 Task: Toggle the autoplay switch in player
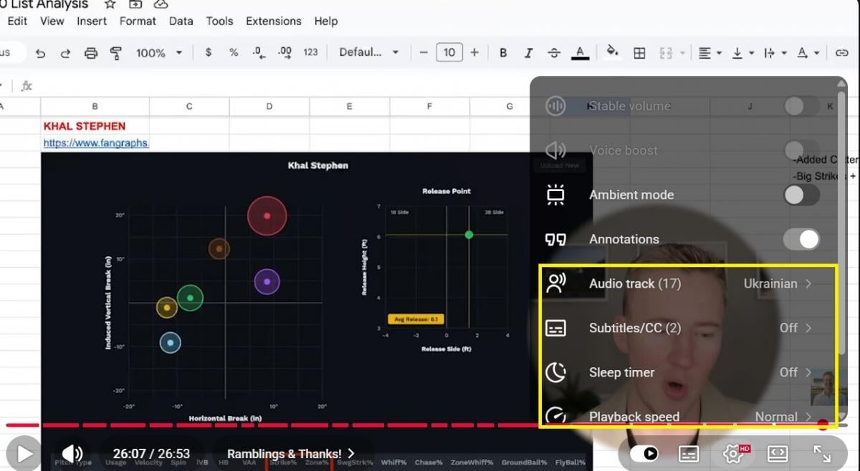pos(645,454)
